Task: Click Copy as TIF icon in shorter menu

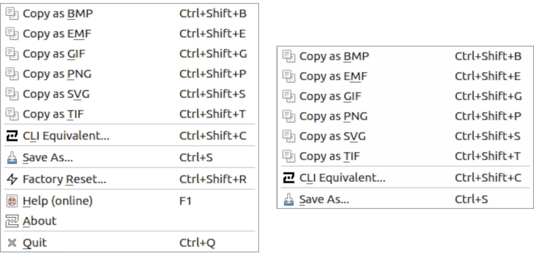Action: [288, 156]
